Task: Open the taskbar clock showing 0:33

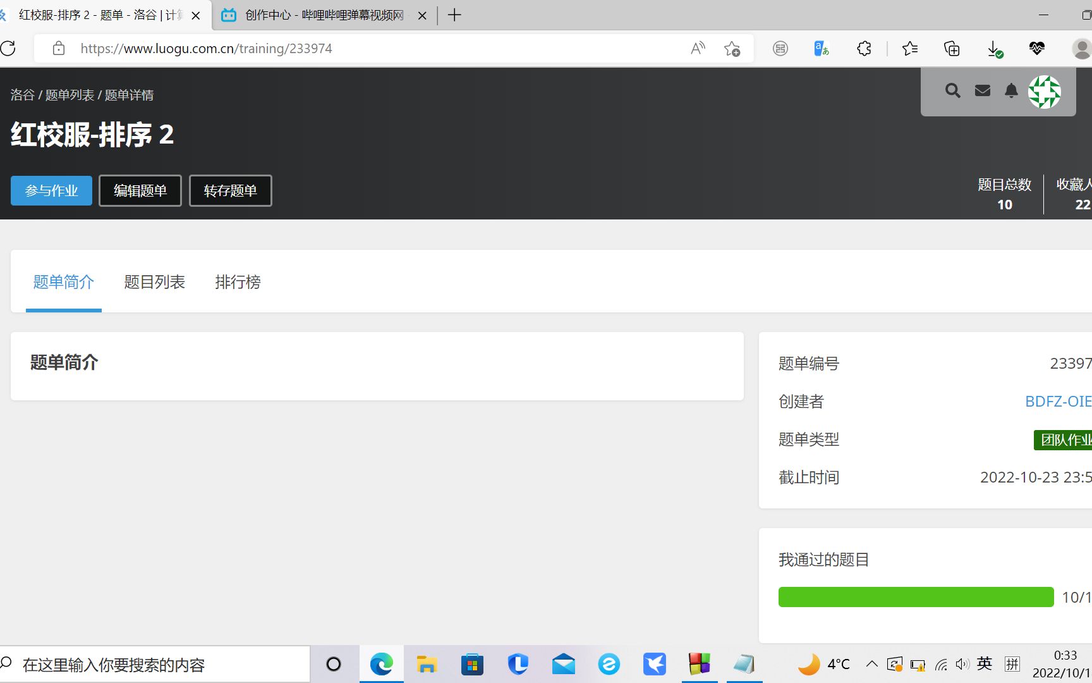Action: tap(1062, 664)
